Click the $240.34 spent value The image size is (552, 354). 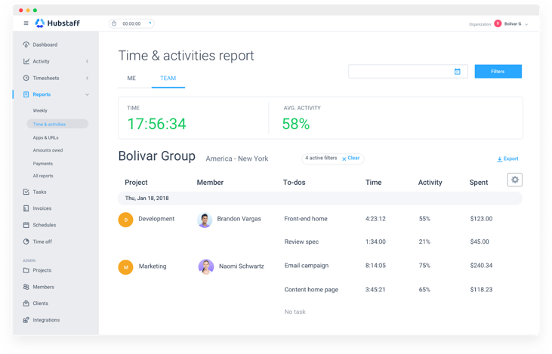(481, 266)
